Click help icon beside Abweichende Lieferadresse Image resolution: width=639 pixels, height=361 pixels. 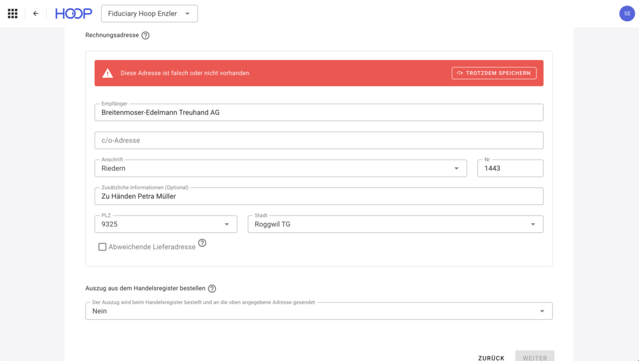tap(202, 243)
